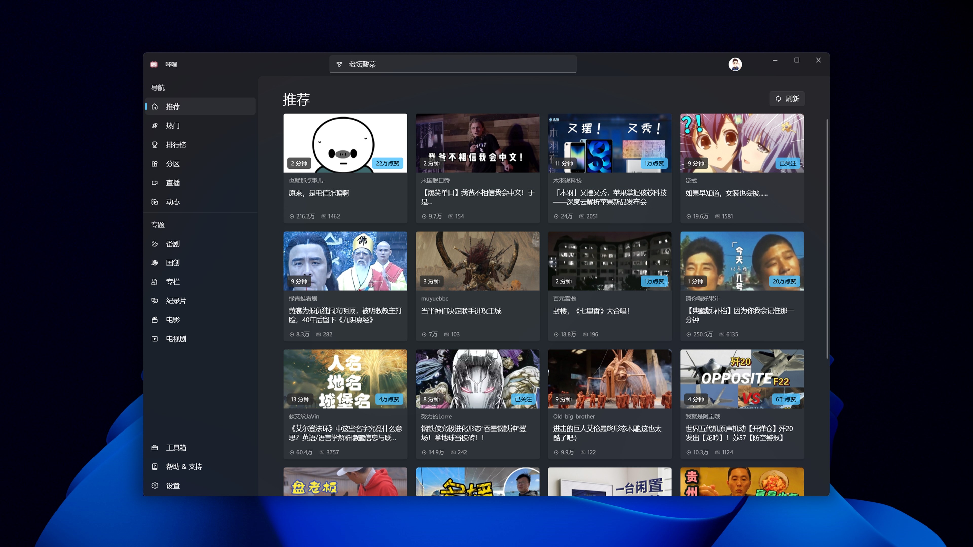
Task: Click the 20万点赞 badge on 请你喝好果汁 video
Action: click(784, 281)
